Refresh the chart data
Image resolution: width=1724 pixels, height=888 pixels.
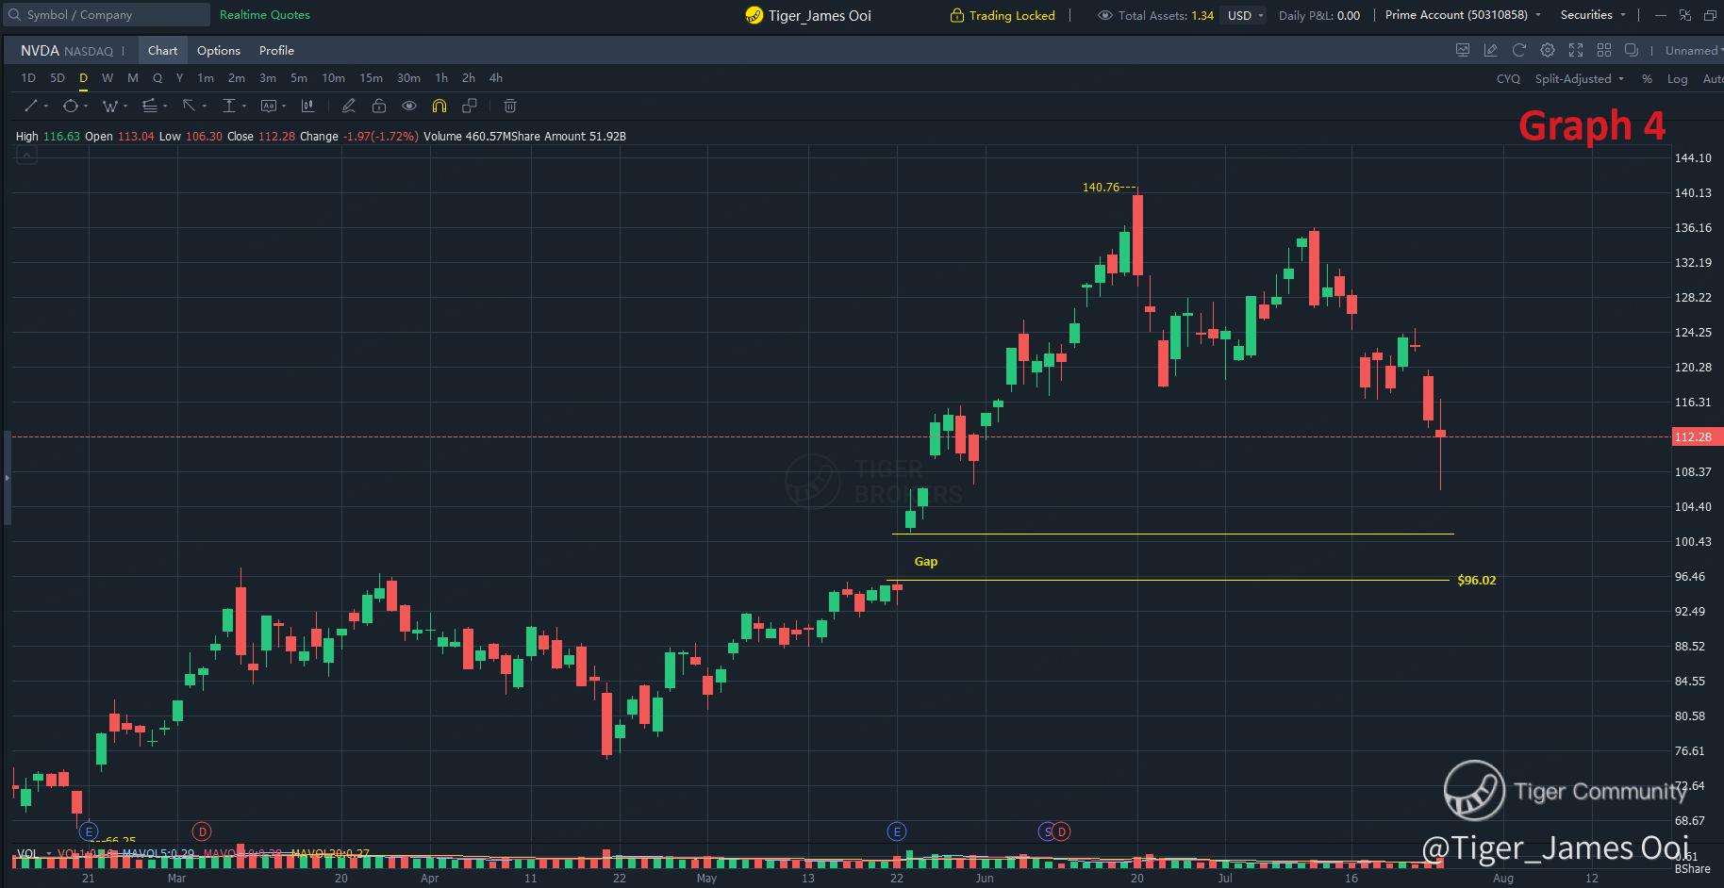click(x=1519, y=50)
